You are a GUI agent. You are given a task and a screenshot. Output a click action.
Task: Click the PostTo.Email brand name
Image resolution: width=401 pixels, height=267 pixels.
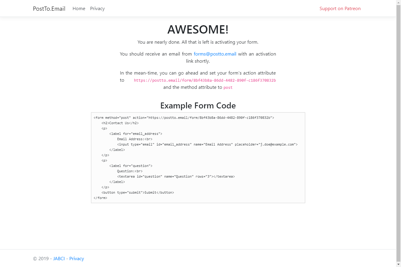point(49,9)
